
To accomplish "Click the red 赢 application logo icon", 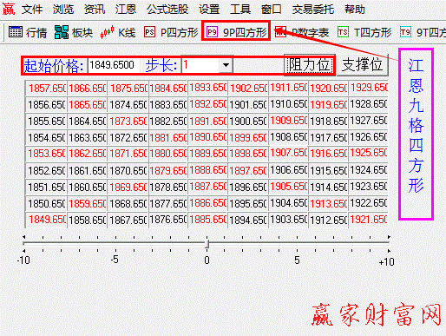I will pyautogui.click(x=9, y=9).
